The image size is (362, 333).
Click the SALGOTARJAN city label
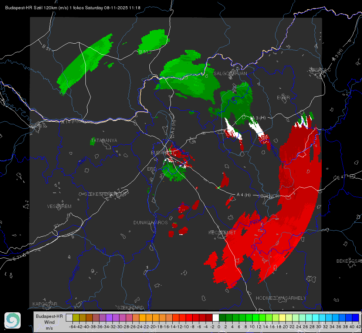(230, 74)
